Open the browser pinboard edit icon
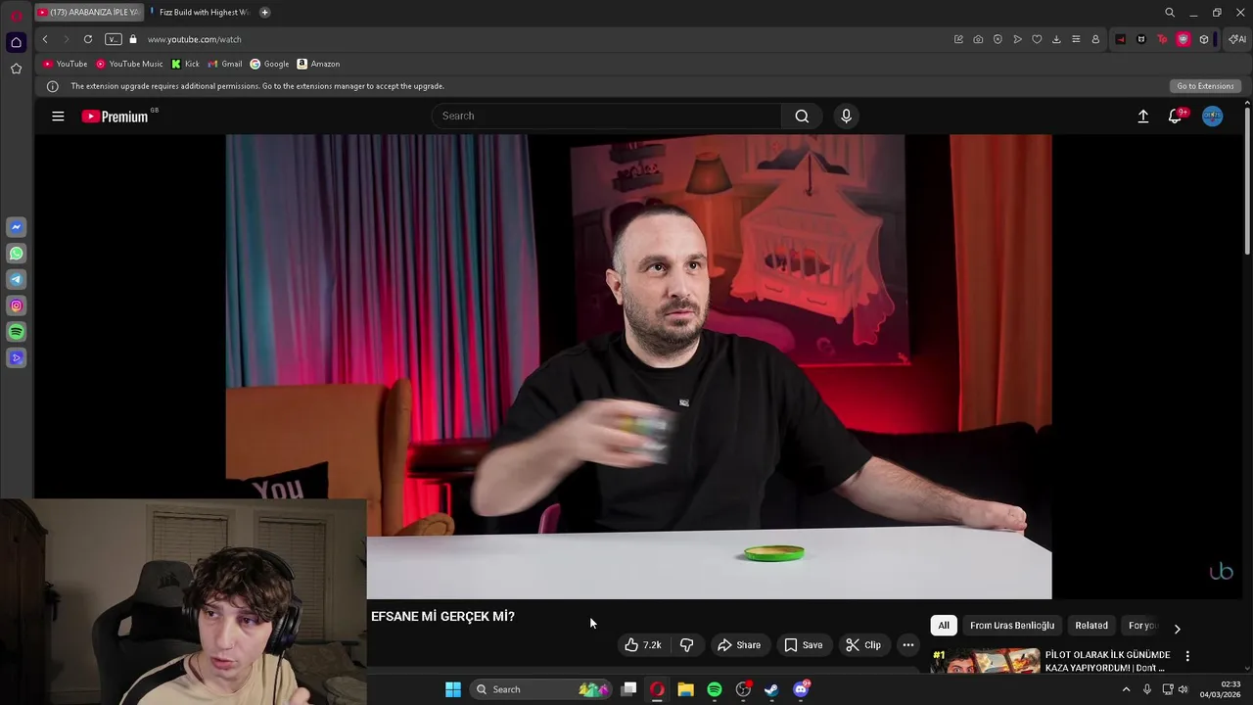 coord(958,39)
